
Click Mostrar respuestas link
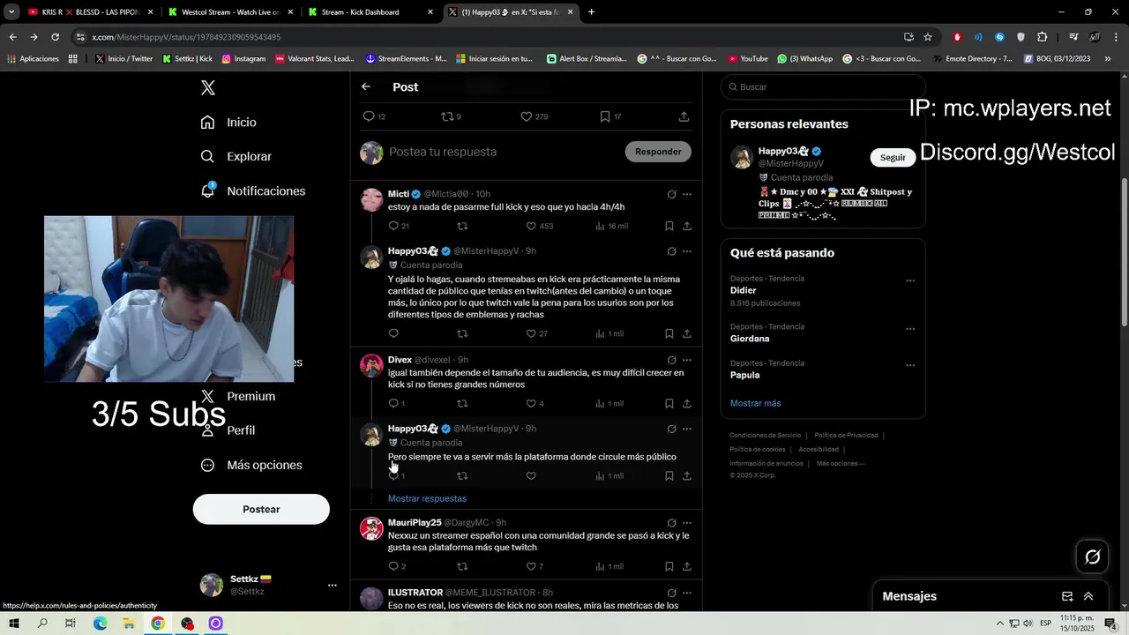[427, 498]
